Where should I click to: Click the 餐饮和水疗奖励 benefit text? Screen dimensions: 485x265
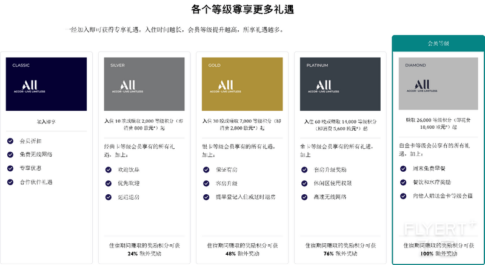pyautogui.click(x=432, y=182)
